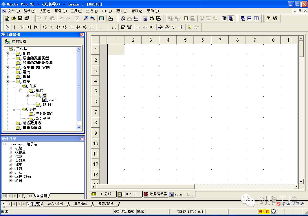The width and height of the screenshot is (308, 216).
Task: Click the binoculars search icon
Action: pyautogui.click(x=152, y=18)
